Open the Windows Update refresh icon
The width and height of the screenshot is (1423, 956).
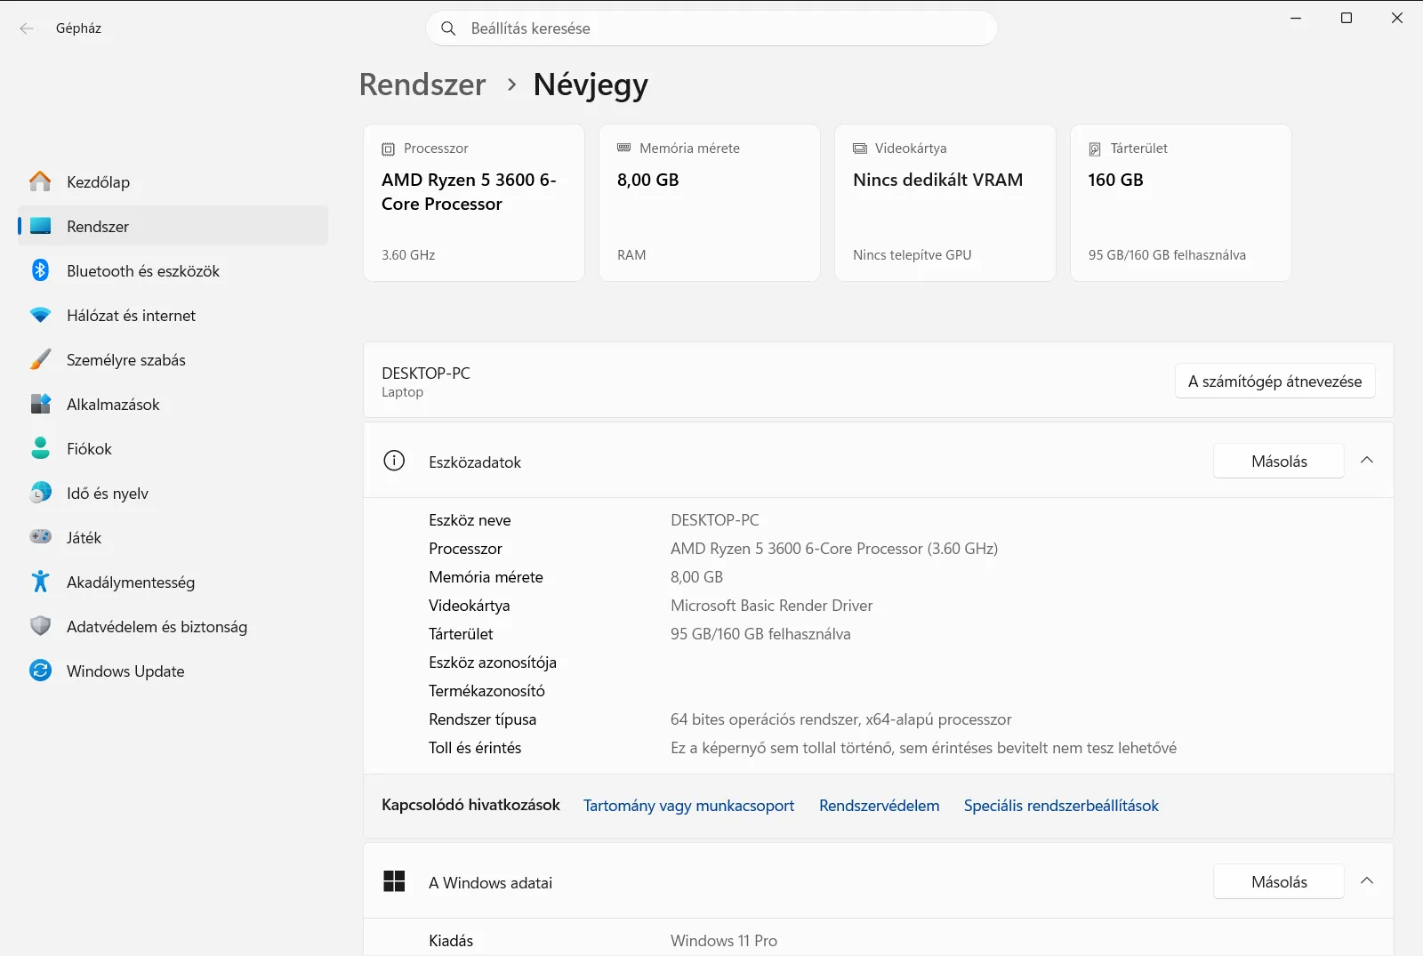tap(40, 671)
